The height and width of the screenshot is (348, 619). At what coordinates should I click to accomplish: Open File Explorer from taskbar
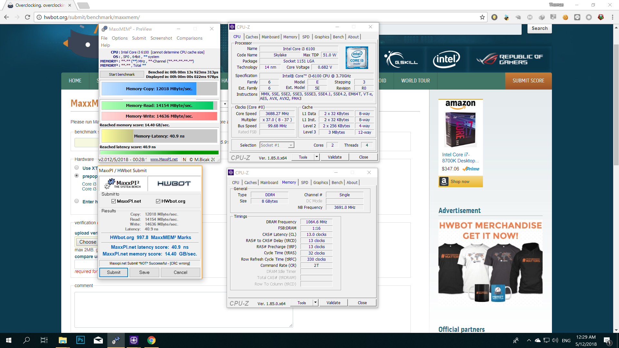(x=63, y=340)
